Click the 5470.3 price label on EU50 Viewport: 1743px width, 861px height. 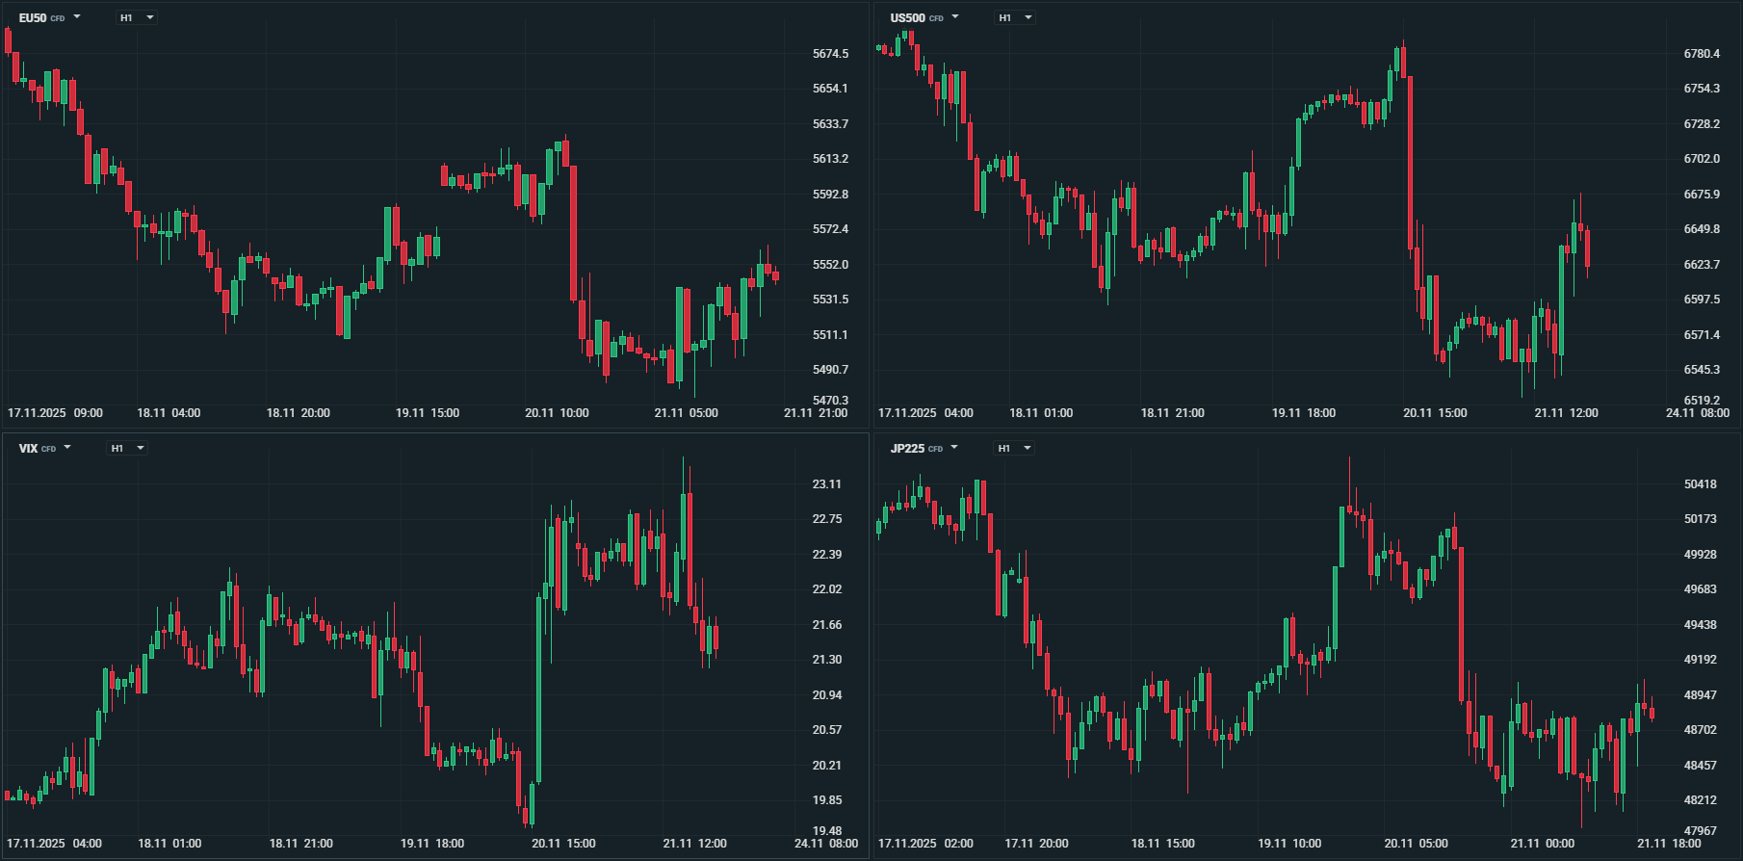coord(830,401)
